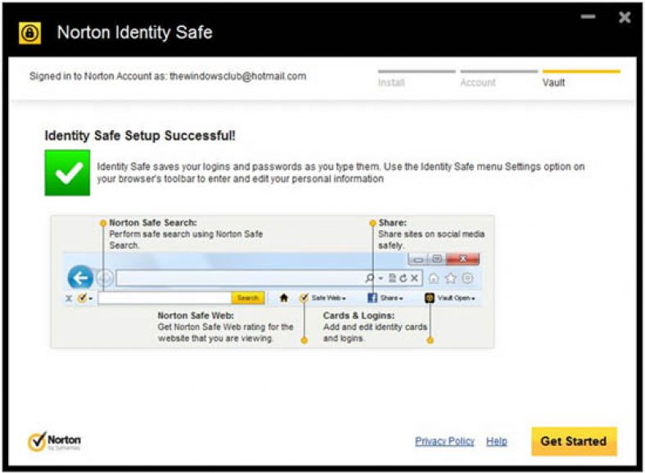Click the Get Started button
Image resolution: width=645 pixels, height=473 pixels.
[574, 441]
